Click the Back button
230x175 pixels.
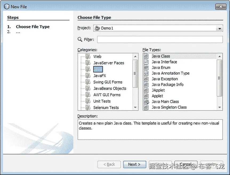(109, 164)
